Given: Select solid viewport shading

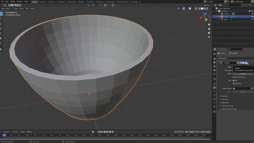Looking at the screenshot, I should (202, 9).
